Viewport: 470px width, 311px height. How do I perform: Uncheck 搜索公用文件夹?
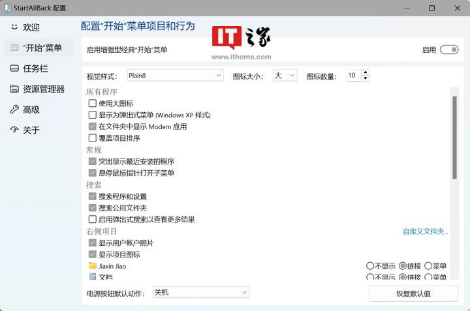tap(92, 208)
